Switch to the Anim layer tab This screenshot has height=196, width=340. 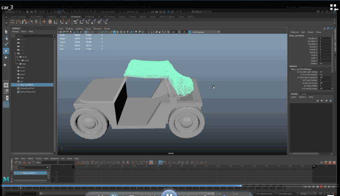[304, 94]
